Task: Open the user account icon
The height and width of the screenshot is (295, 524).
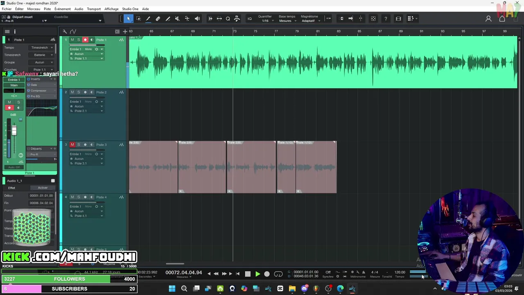Action: tap(488, 18)
